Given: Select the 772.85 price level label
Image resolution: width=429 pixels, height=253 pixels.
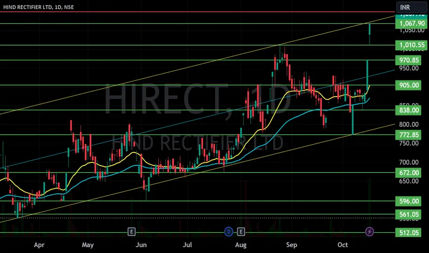Looking at the screenshot, I should tap(408, 135).
